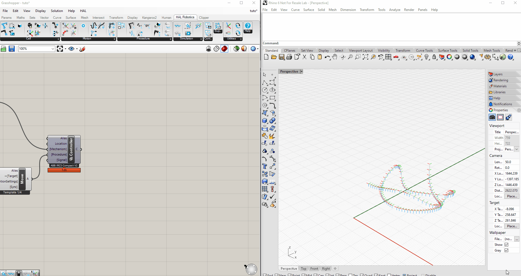This screenshot has width=521, height=276.
Task: Toggle the Near osnap checkbox
Action: [276, 275]
